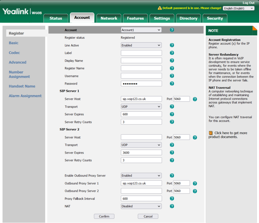Click the product documents book icon
This screenshot has height=223, width=259.
tap(211, 133)
